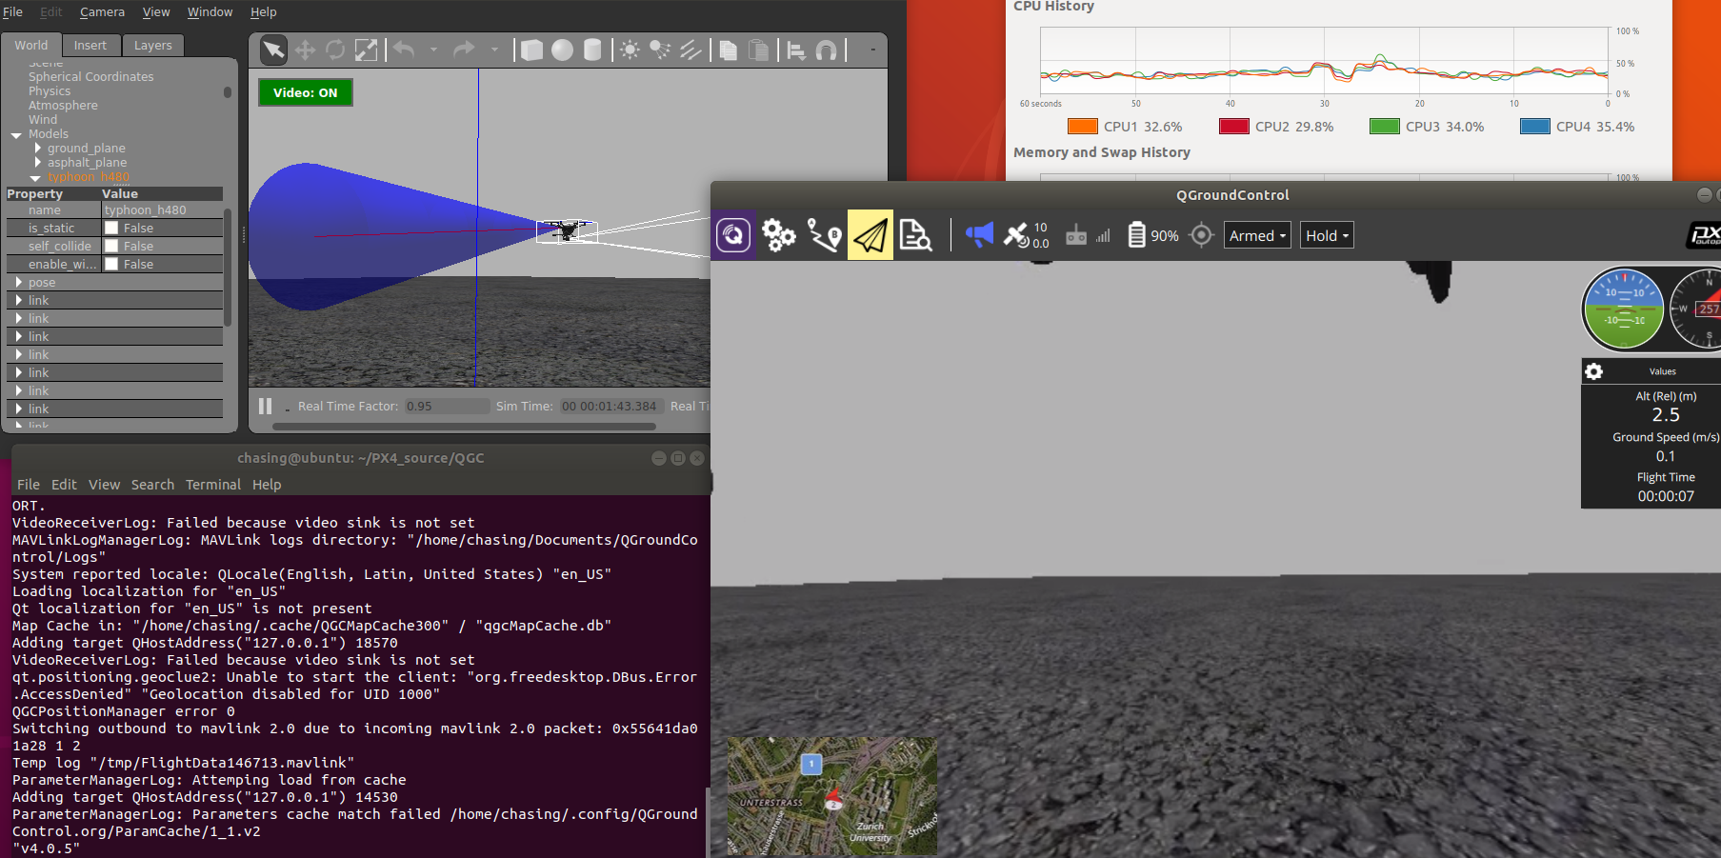The width and height of the screenshot is (1721, 858).
Task: Open the Gazebo align tool
Action: click(x=796, y=50)
